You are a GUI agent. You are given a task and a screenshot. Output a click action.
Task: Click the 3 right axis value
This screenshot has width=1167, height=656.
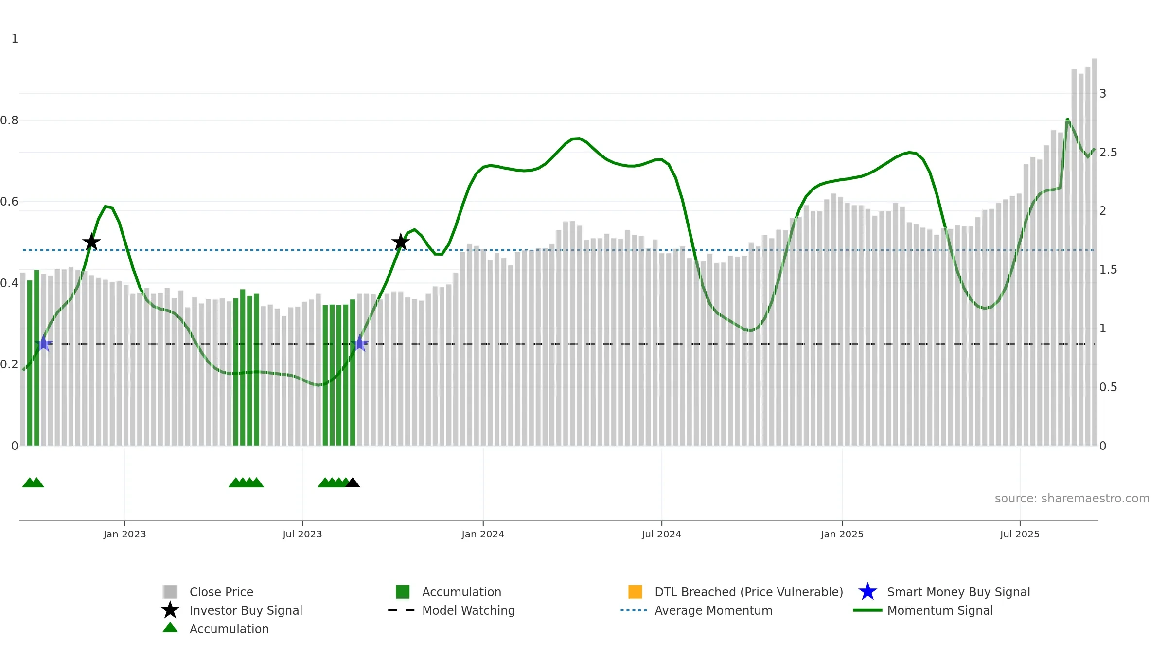(1103, 94)
